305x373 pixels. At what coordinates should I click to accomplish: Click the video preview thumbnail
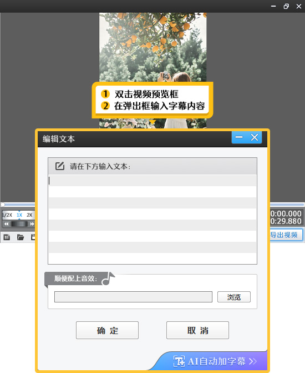(x=153, y=48)
